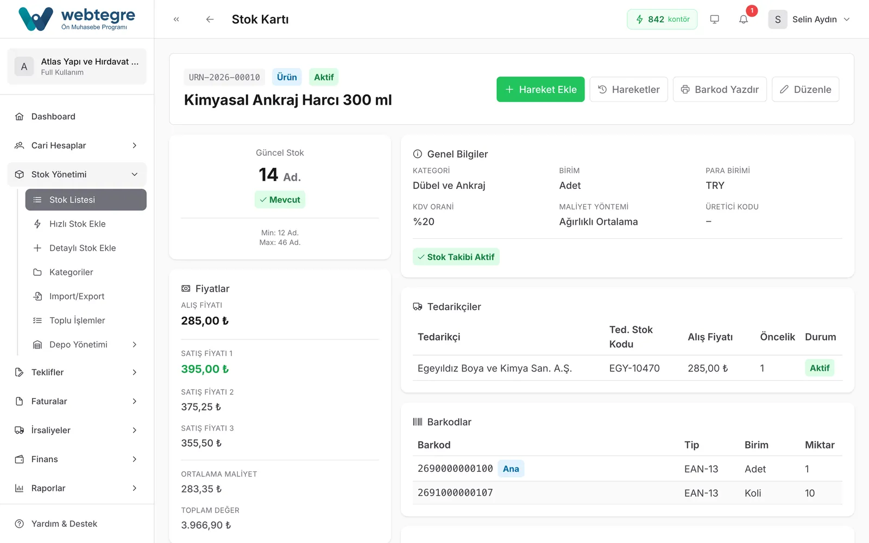This screenshot has width=869, height=543.
Task: Expand Depo Yönetimi submenu
Action: 86,345
